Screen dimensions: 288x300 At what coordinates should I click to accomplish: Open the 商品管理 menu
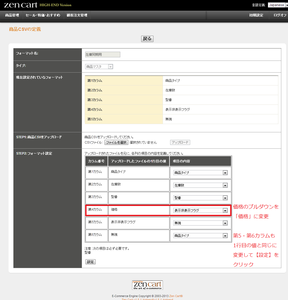pyautogui.click(x=12, y=15)
